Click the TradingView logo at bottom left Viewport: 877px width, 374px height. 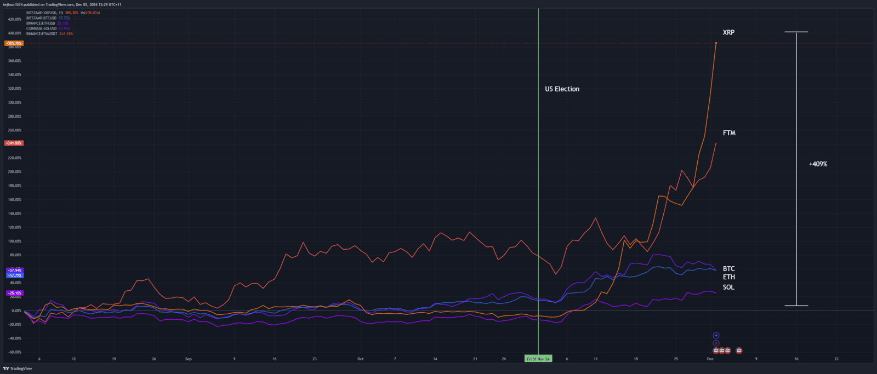click(18, 369)
